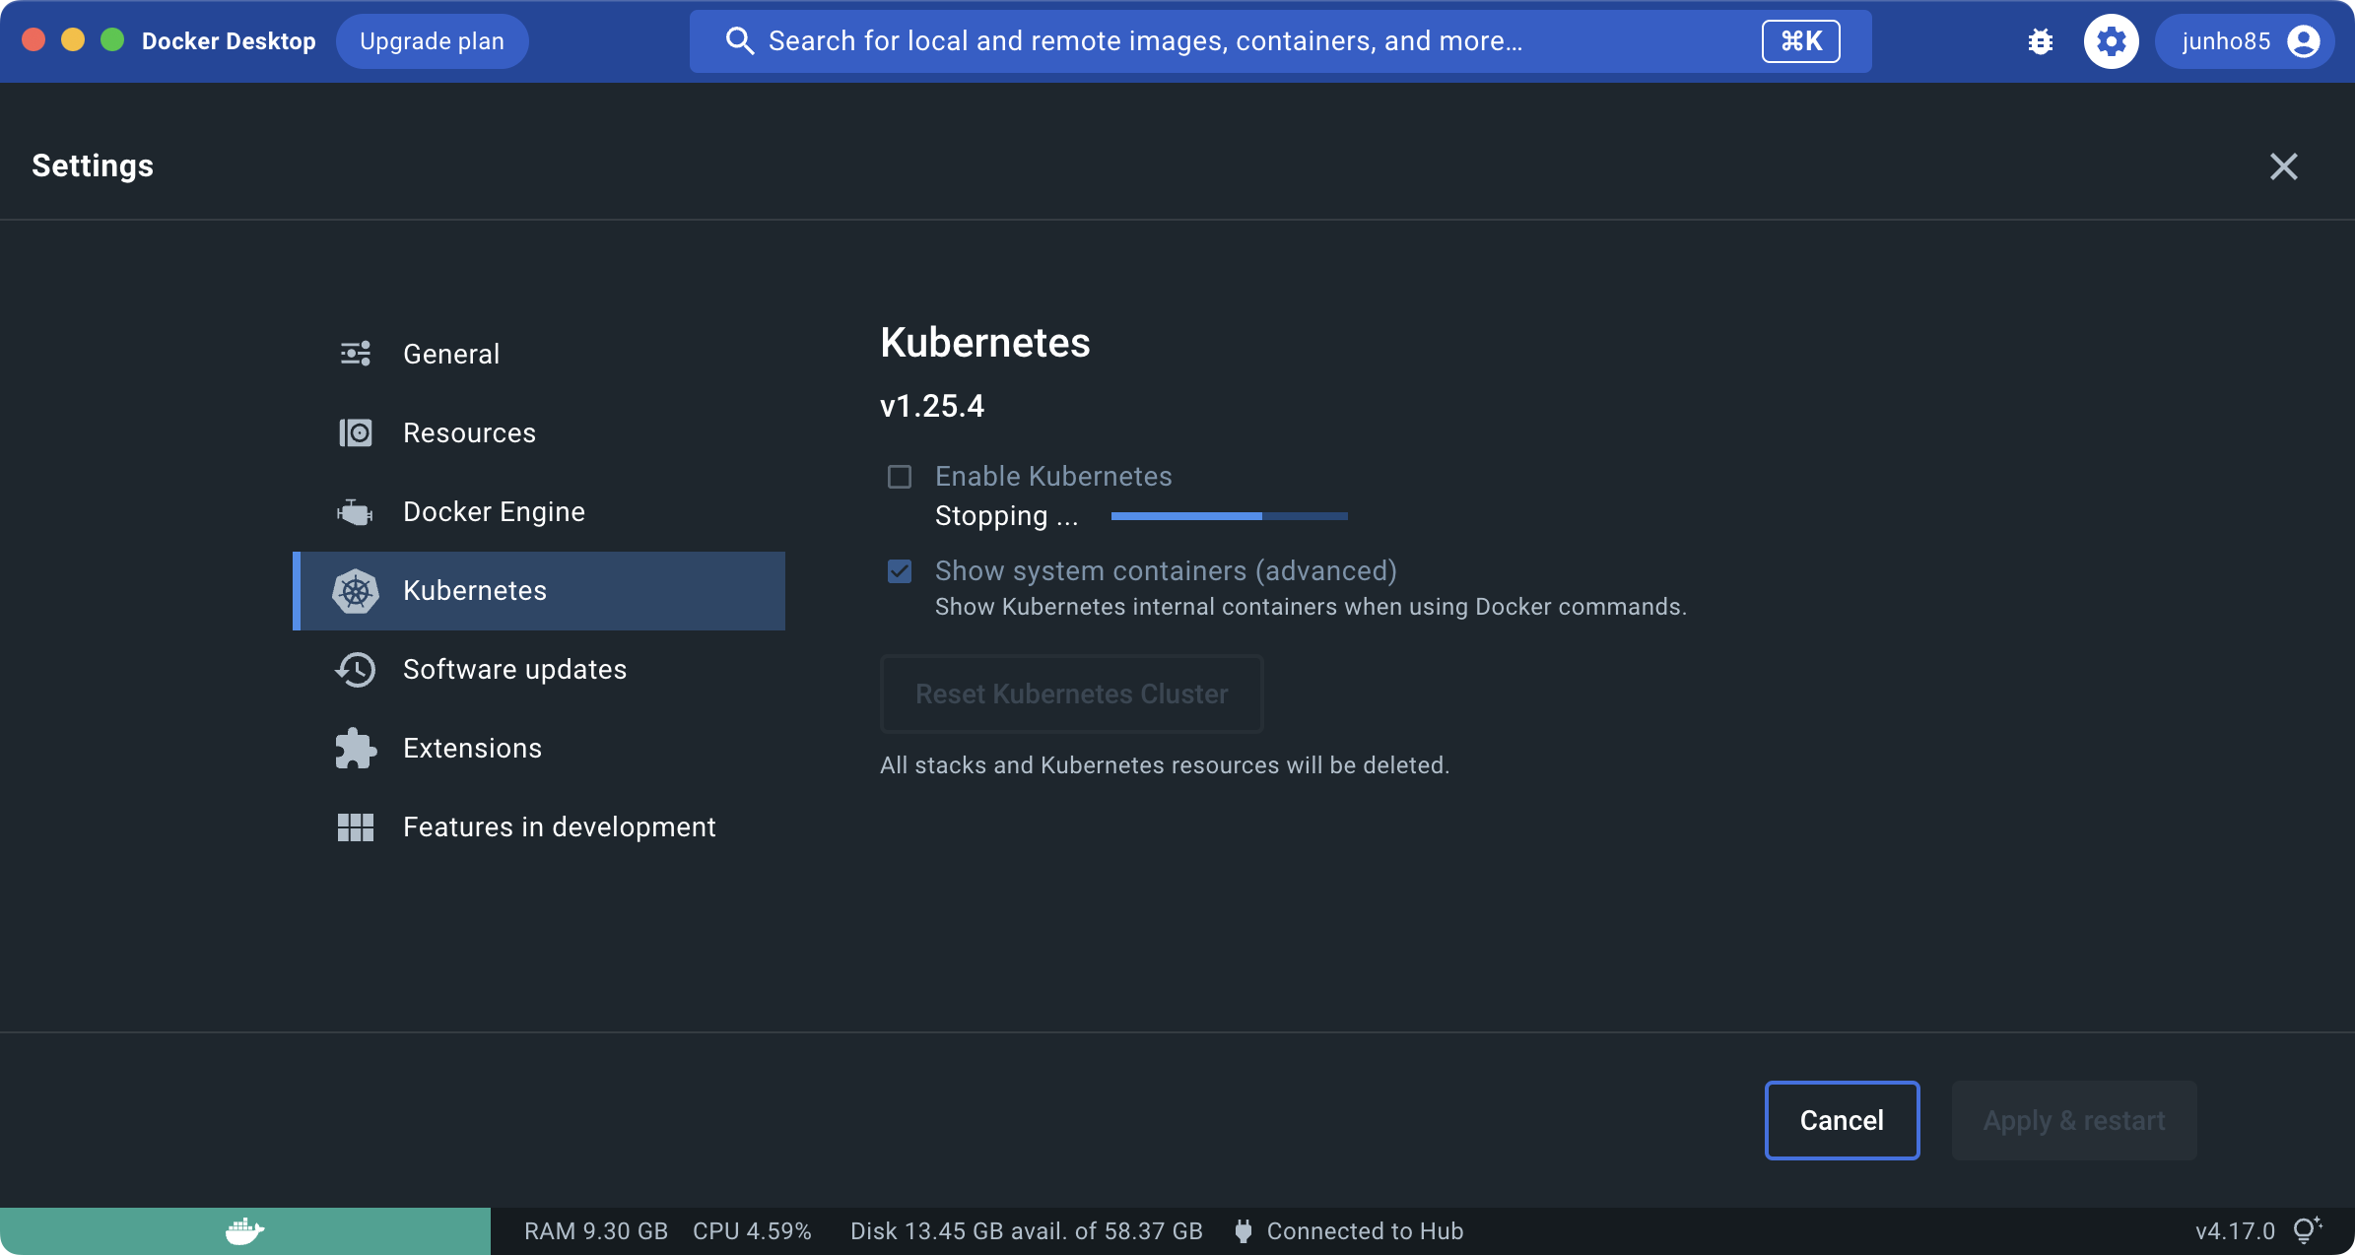Click the Extensions puzzle piece icon
Screen dimensions: 2355x1255
click(355, 749)
